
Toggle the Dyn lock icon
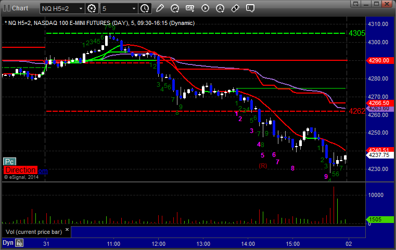click(19, 243)
